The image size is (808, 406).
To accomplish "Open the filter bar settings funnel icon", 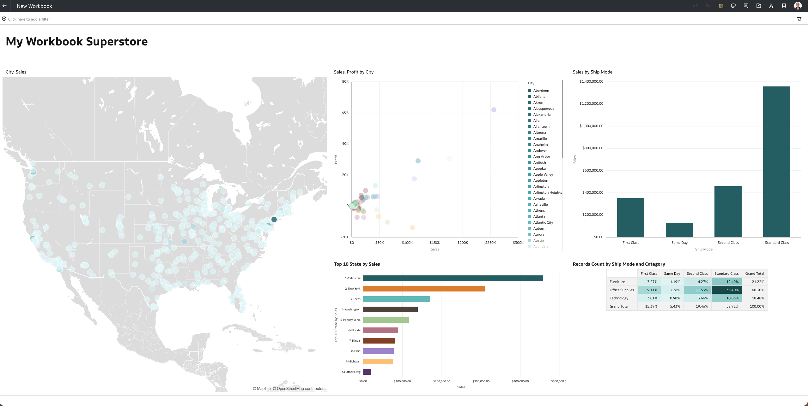I will [799, 19].
